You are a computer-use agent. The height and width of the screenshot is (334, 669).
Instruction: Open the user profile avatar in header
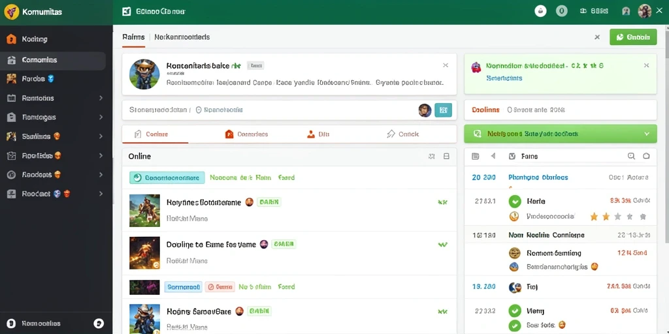(x=644, y=12)
